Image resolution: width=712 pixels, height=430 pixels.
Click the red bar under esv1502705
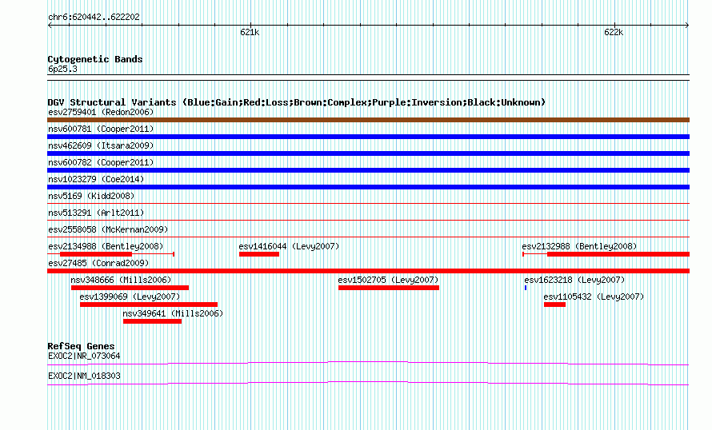(389, 288)
